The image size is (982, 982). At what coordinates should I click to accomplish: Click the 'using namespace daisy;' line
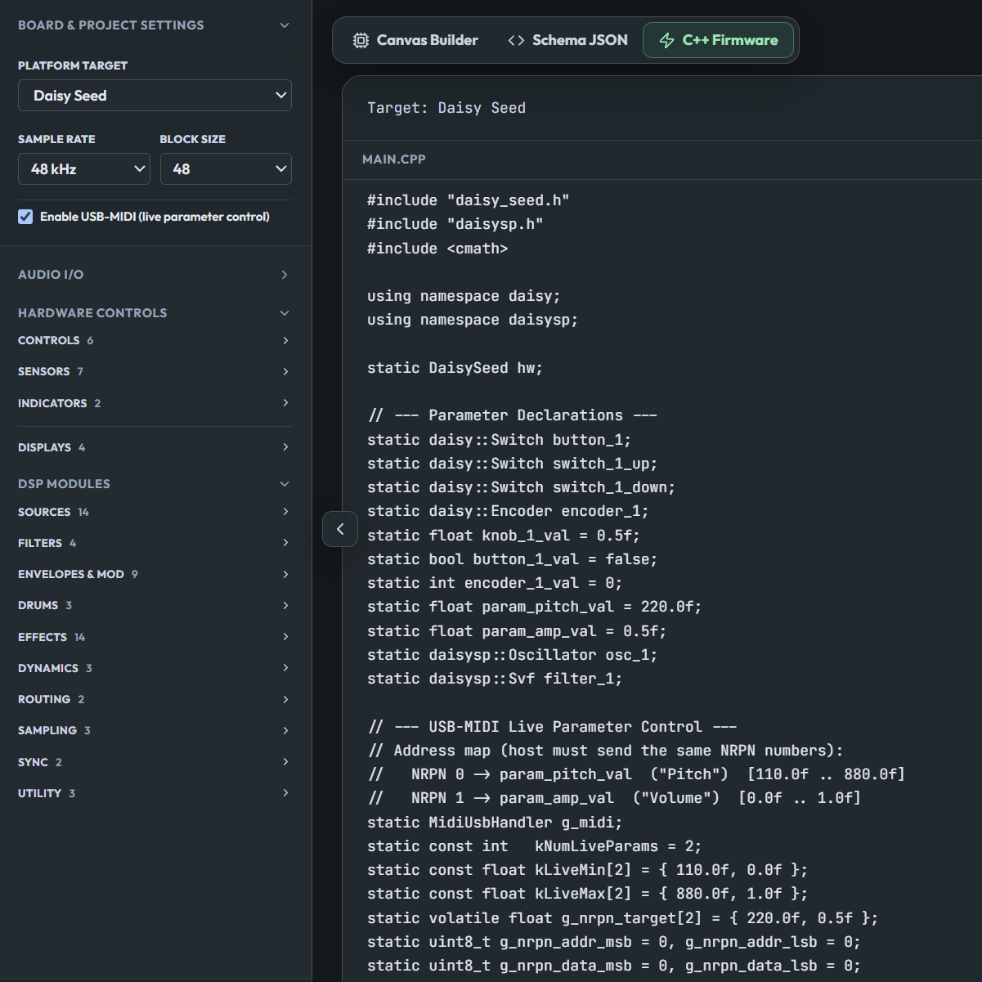(x=464, y=296)
